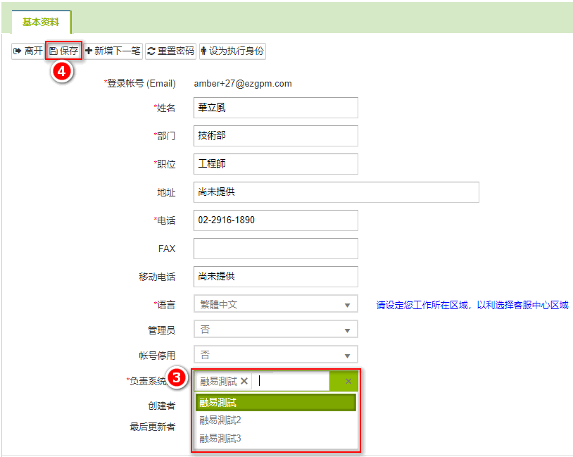Click the 负责系统 multi-select text input
573x457 pixels.
point(291,382)
